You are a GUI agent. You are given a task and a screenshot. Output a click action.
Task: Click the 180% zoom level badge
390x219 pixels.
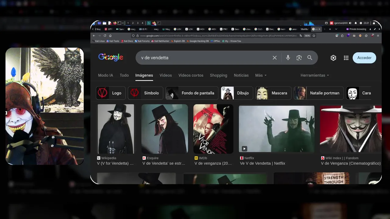pos(307,36)
